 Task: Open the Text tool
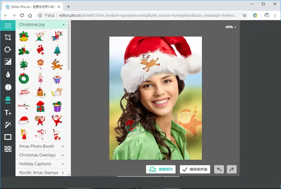8,113
